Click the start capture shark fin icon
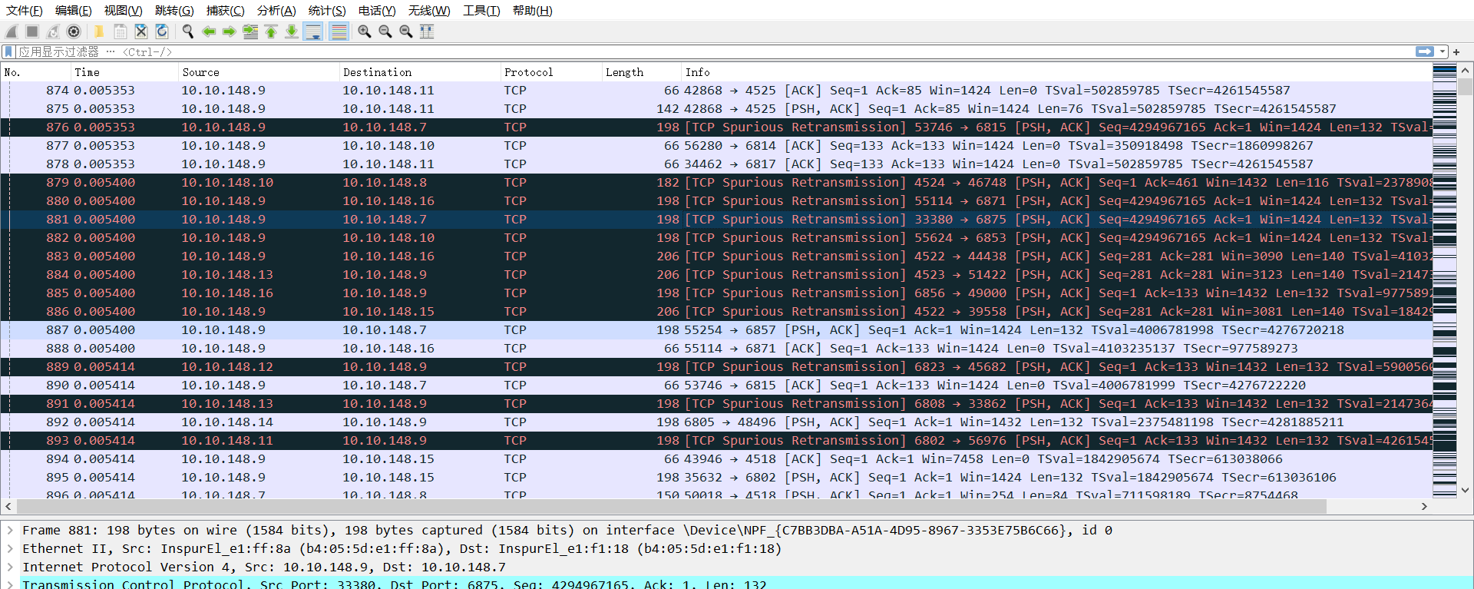The width and height of the screenshot is (1474, 589). (x=12, y=31)
